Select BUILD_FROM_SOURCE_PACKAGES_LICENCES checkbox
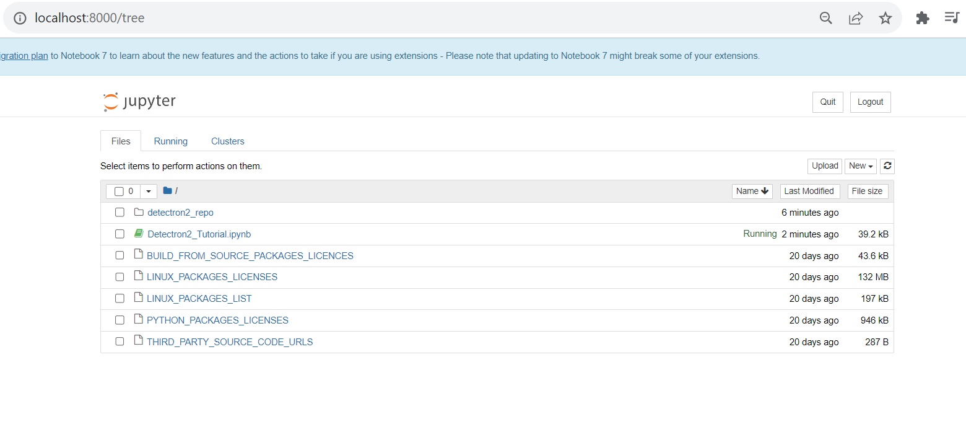The image size is (966, 432). (x=120, y=255)
